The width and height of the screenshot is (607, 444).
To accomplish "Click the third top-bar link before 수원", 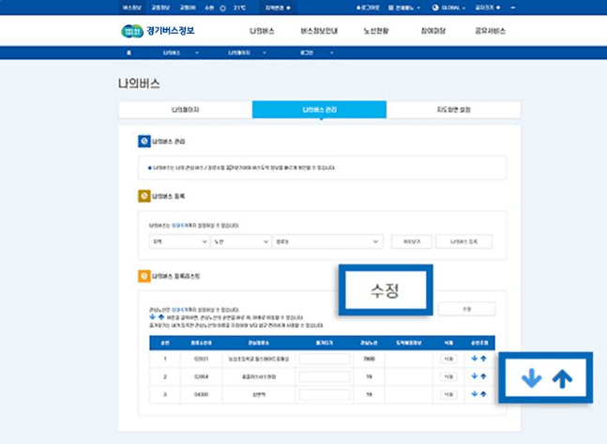I will (188, 8).
